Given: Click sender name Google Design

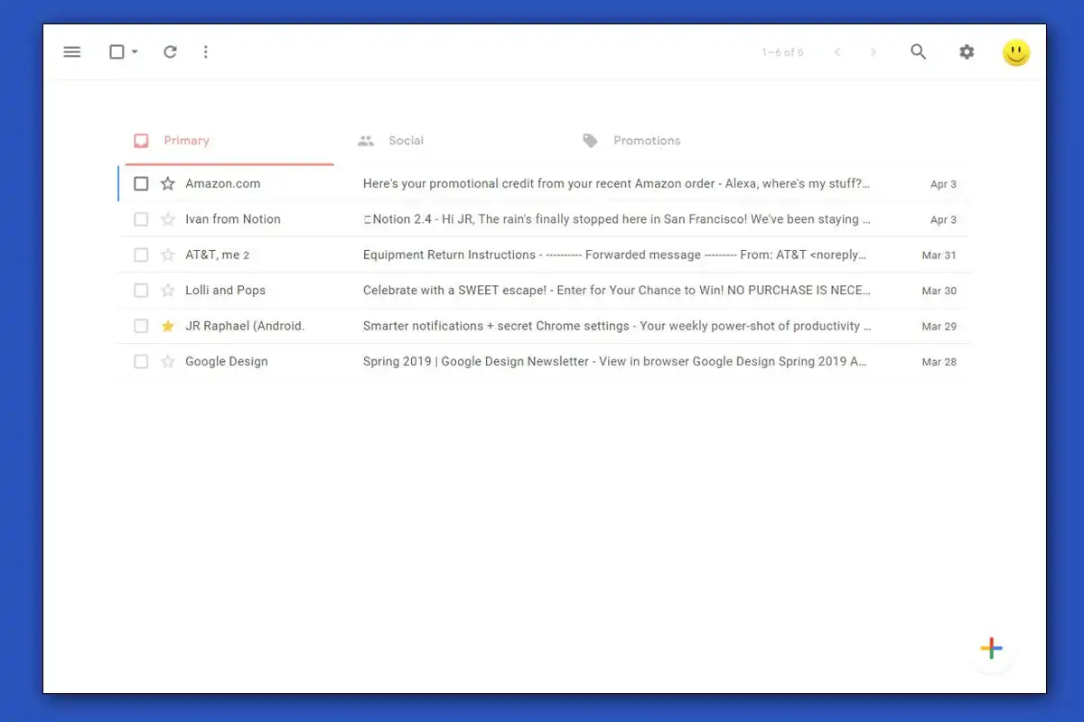Looking at the screenshot, I should [227, 362].
